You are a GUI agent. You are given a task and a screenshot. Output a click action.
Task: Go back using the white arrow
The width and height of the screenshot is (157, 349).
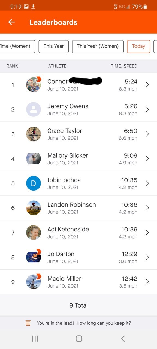pyautogui.click(x=11, y=22)
